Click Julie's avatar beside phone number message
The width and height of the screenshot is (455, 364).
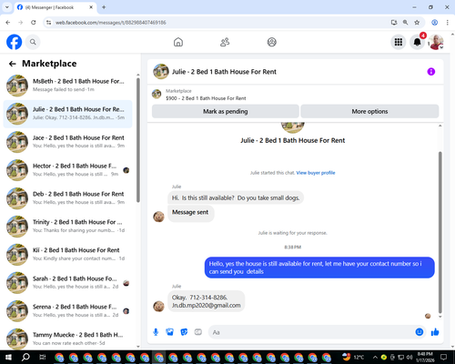158,307
